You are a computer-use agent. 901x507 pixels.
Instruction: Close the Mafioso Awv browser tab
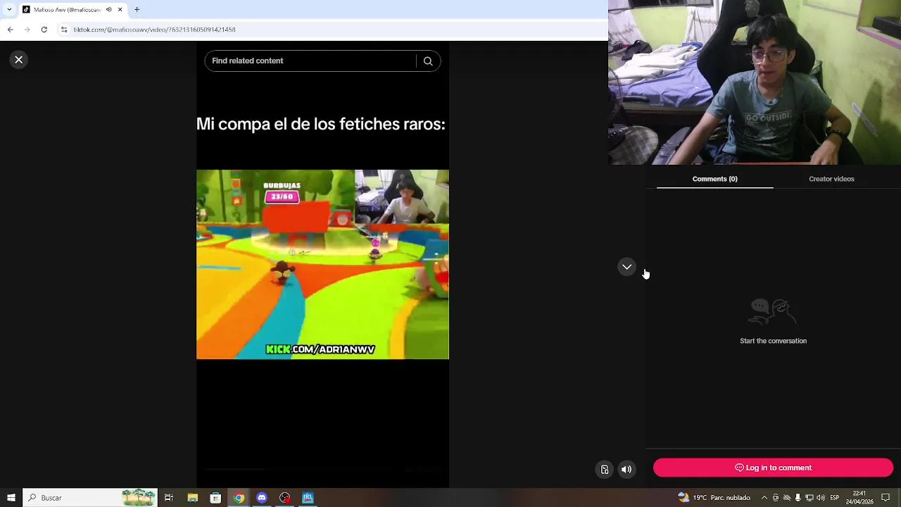tap(120, 10)
